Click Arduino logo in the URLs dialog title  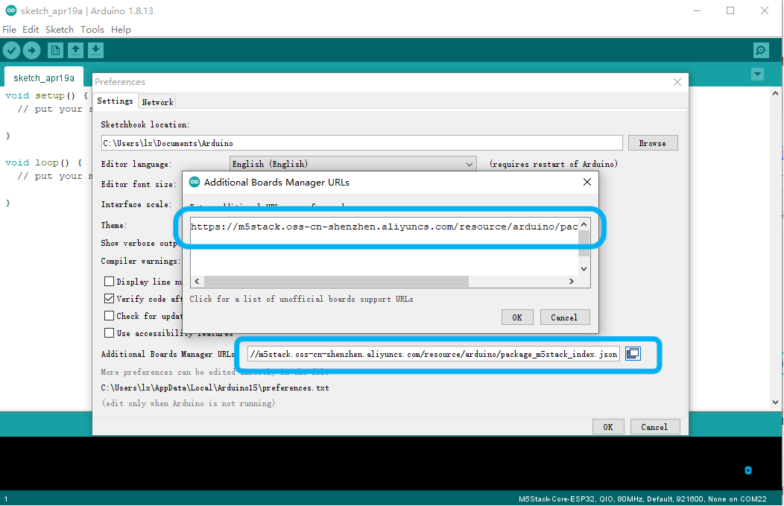click(195, 182)
